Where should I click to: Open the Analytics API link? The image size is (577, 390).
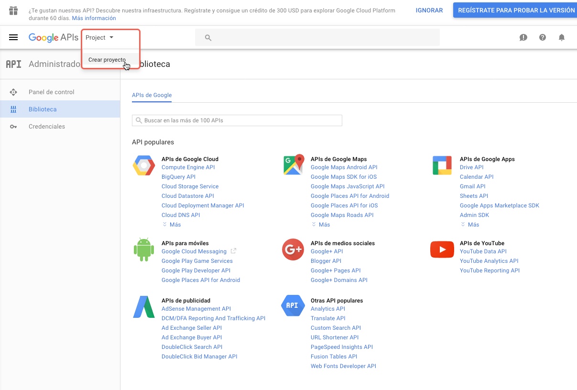pos(328,309)
